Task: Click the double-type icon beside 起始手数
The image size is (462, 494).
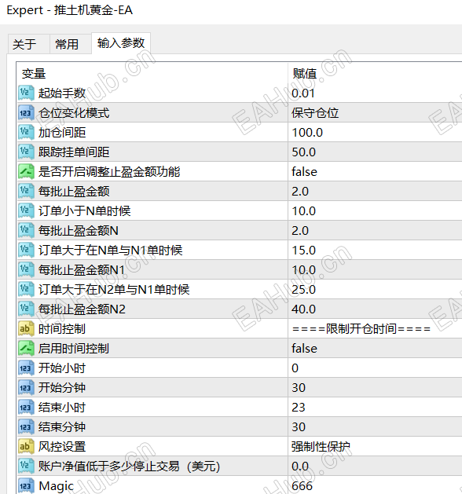Action: point(26,93)
